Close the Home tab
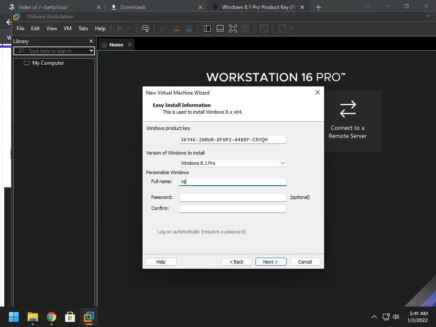The image size is (436, 327). point(129,45)
